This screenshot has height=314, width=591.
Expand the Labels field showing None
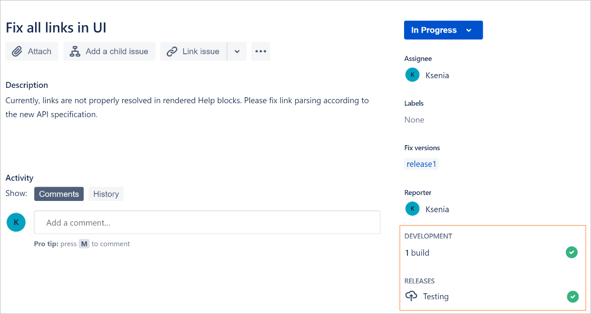[414, 119]
